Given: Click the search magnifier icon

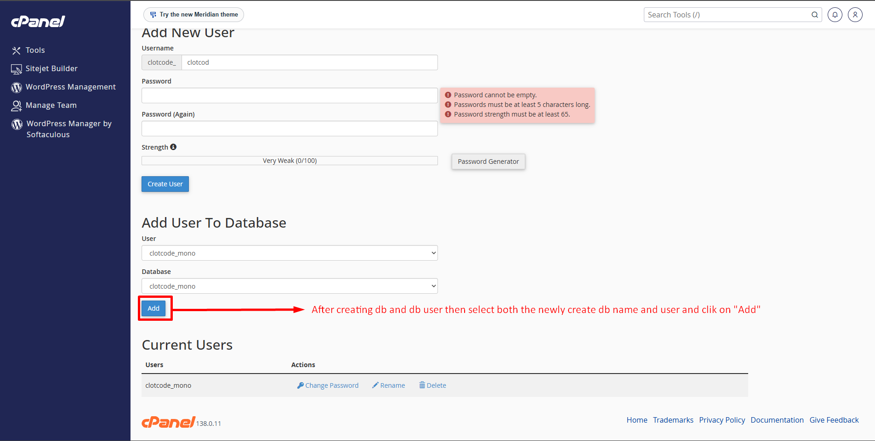Looking at the screenshot, I should coord(815,15).
